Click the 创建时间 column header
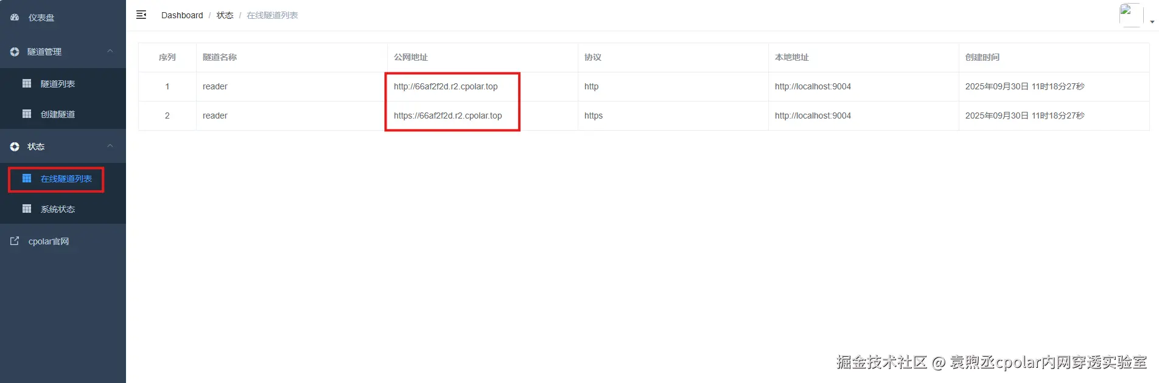Viewport: 1159px width, 383px height. 982,57
